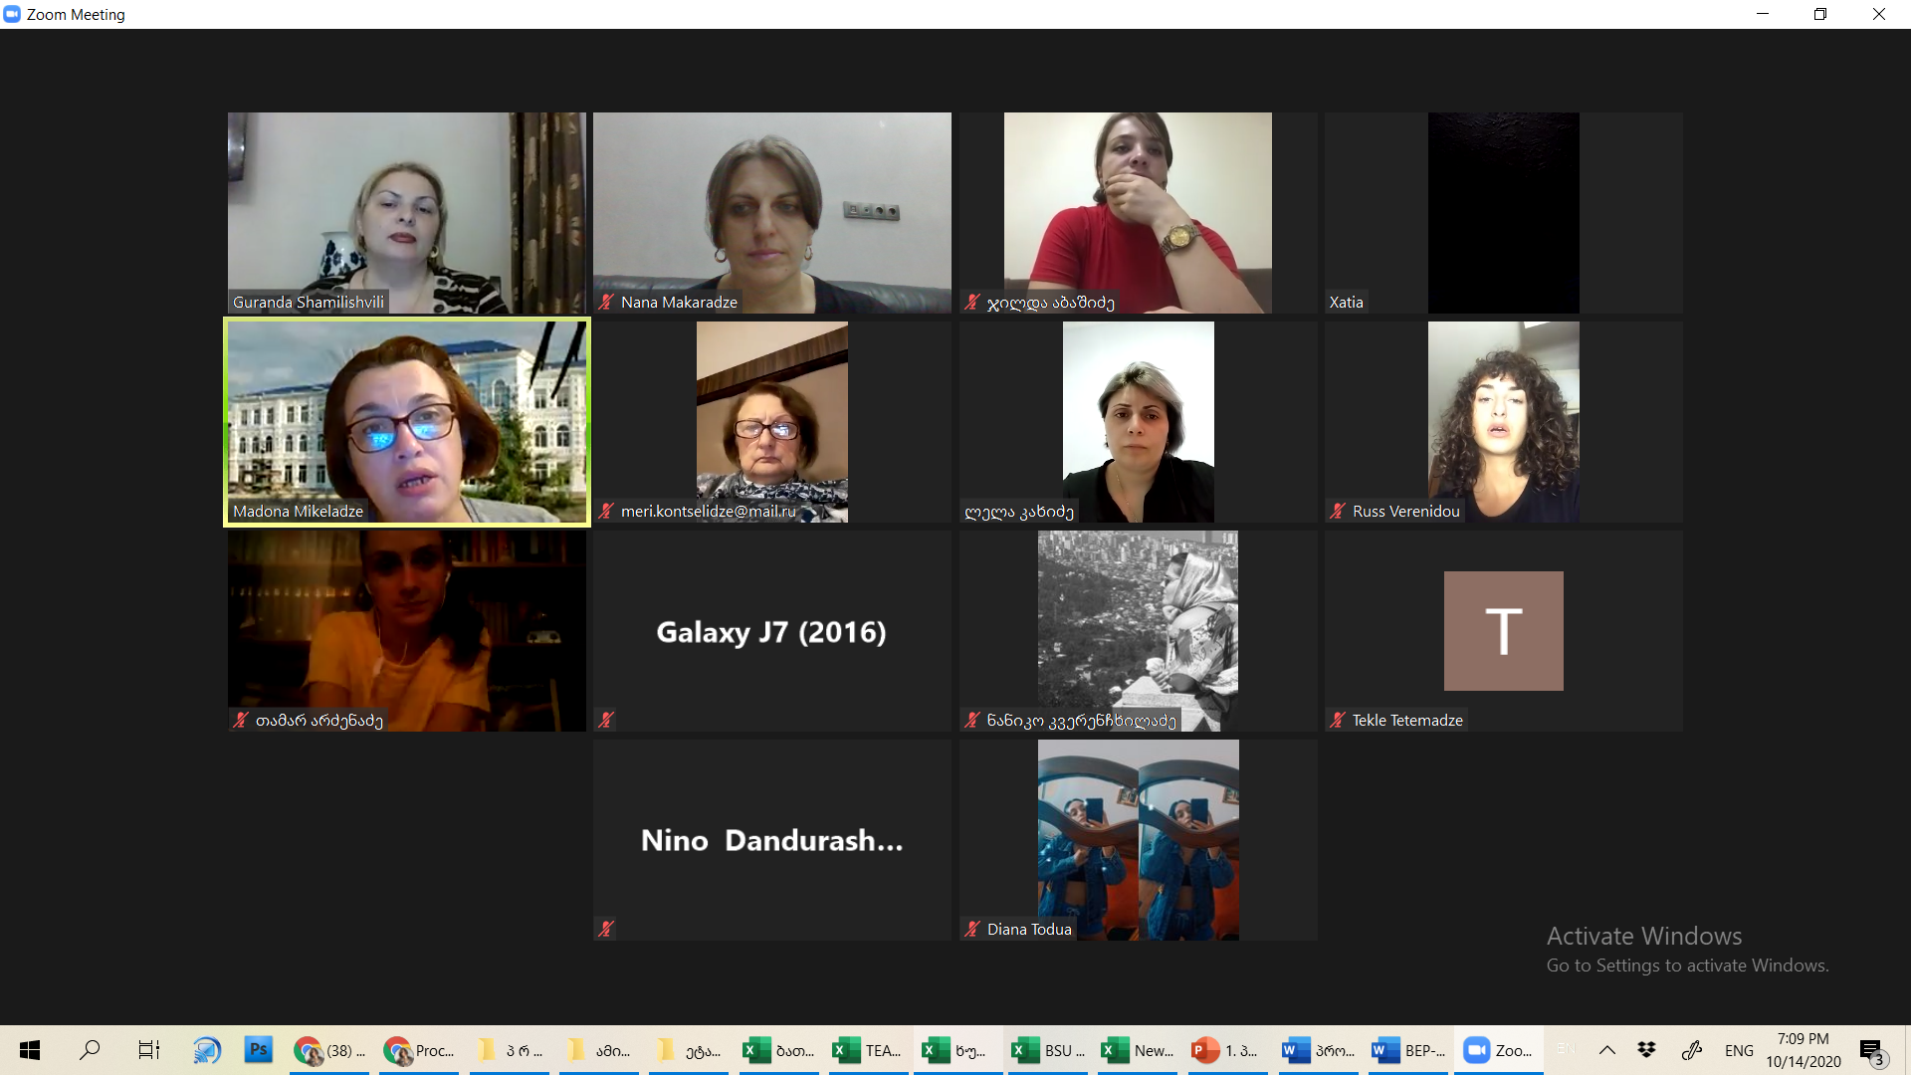Switch to BEP Word document taskbar tab
This screenshot has width=1911, height=1075.
[x=1407, y=1050]
